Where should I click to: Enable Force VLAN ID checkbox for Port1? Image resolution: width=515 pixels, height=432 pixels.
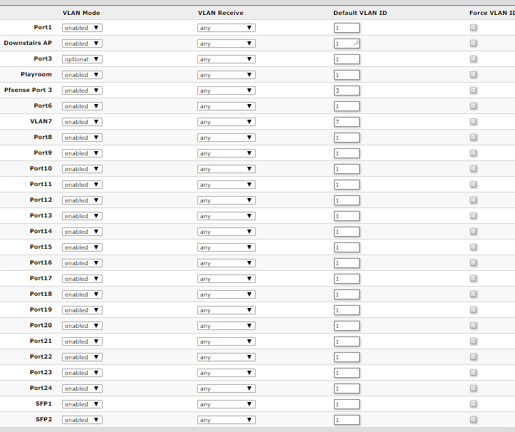474,28
